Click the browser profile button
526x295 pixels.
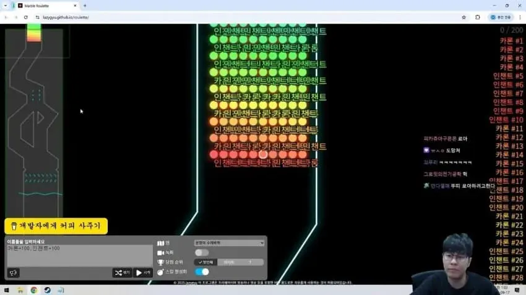[501, 17]
